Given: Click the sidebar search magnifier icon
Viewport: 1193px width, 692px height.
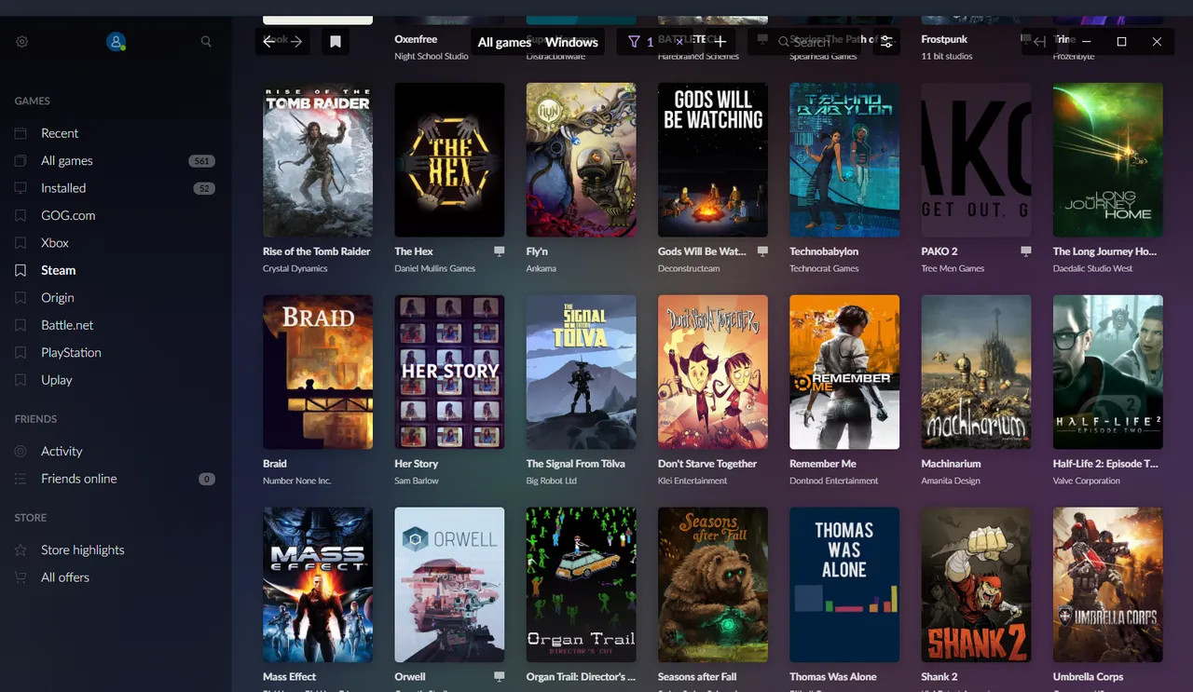Looking at the screenshot, I should [206, 42].
